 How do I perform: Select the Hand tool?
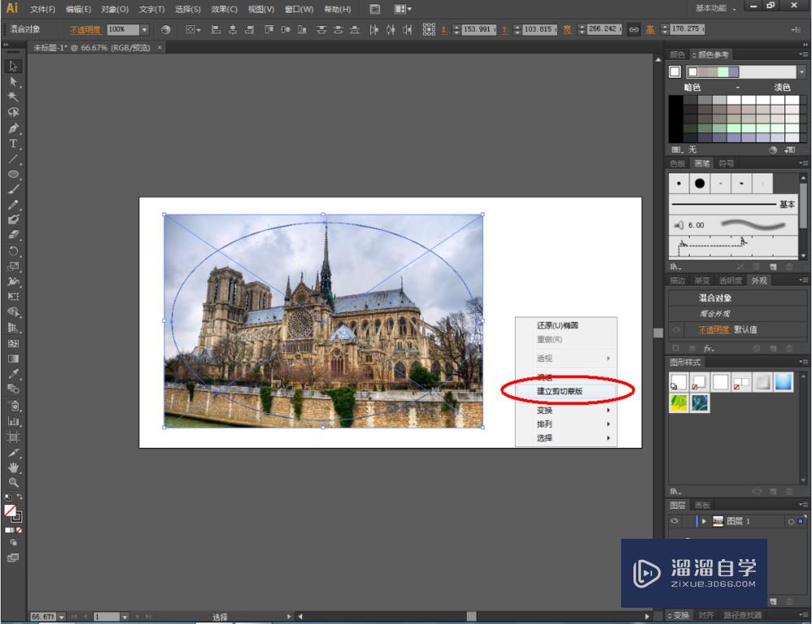(13, 467)
